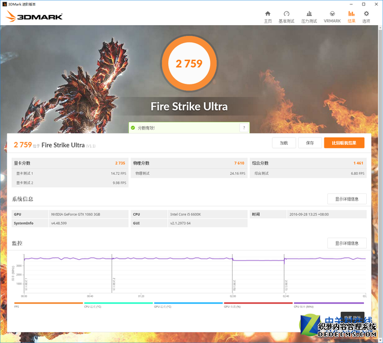Toggle the red GPU load legend
Viewport: 383px width, 343px height.
tap(258, 305)
